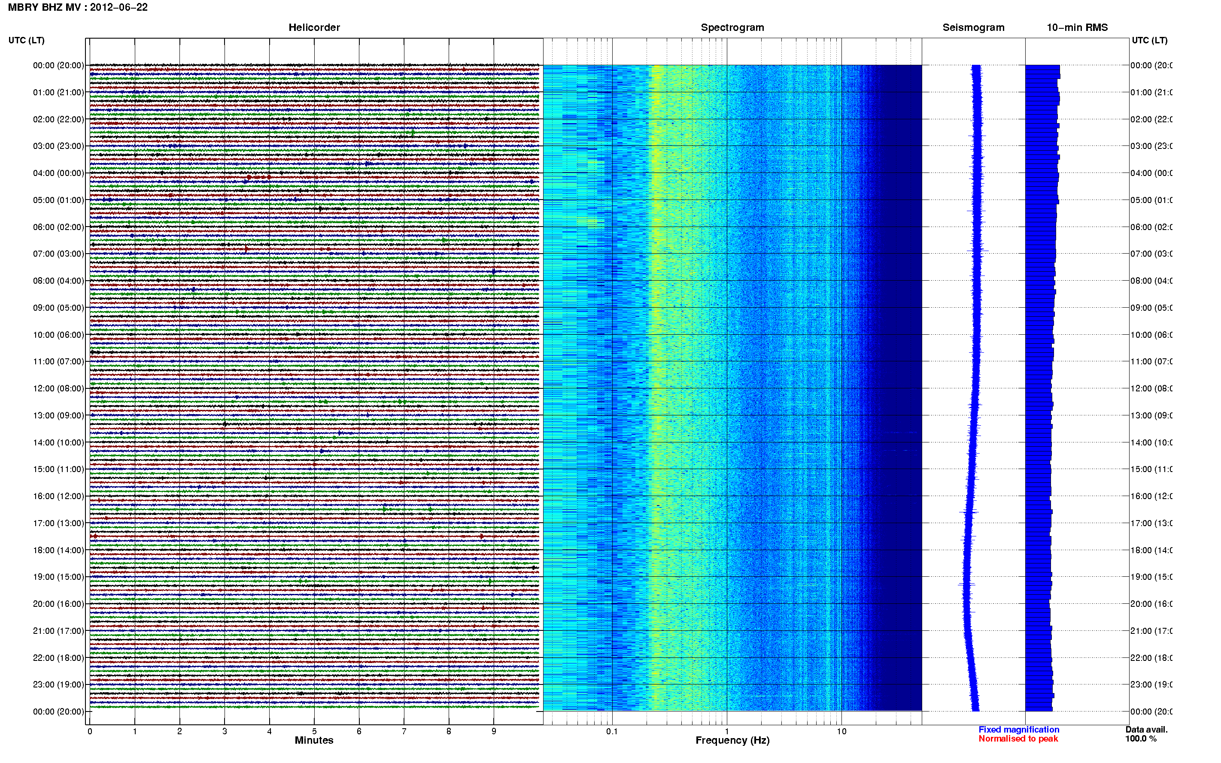Click the minute tick label '0'
Screen dimensions: 1221x763
(90, 731)
